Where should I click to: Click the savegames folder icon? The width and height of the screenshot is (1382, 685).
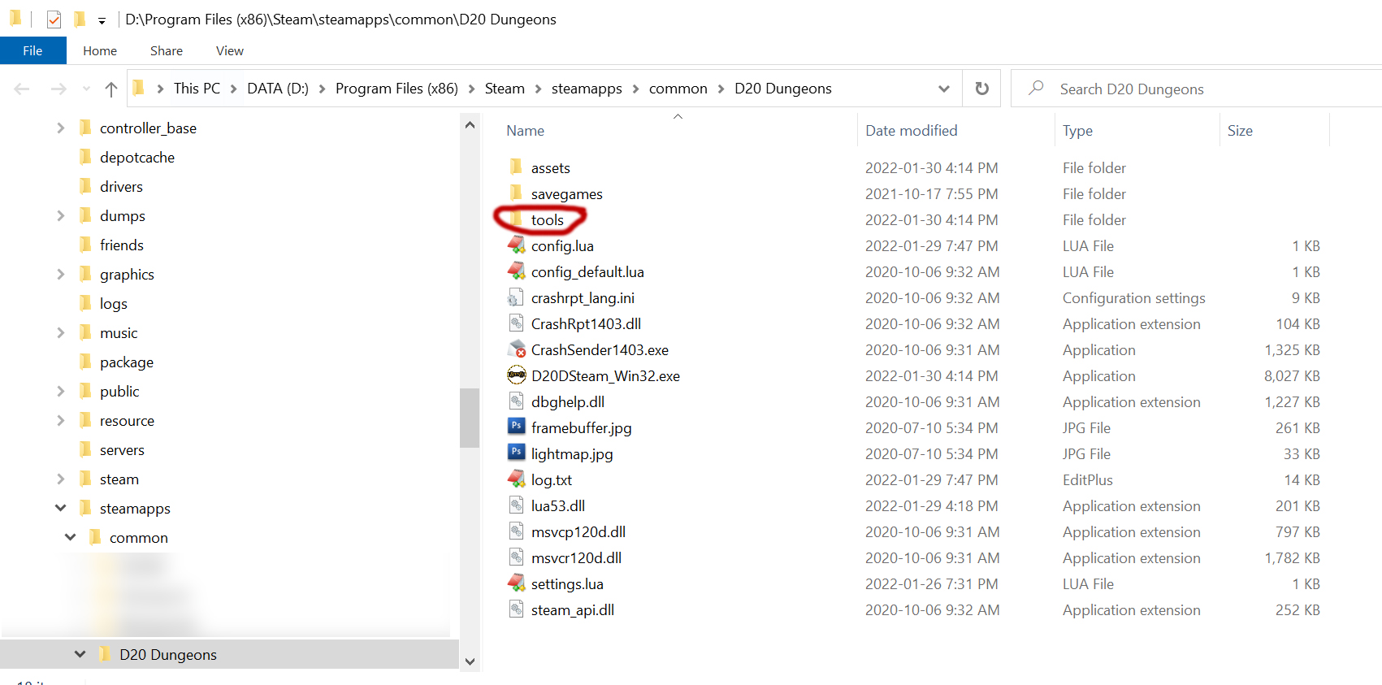(516, 193)
